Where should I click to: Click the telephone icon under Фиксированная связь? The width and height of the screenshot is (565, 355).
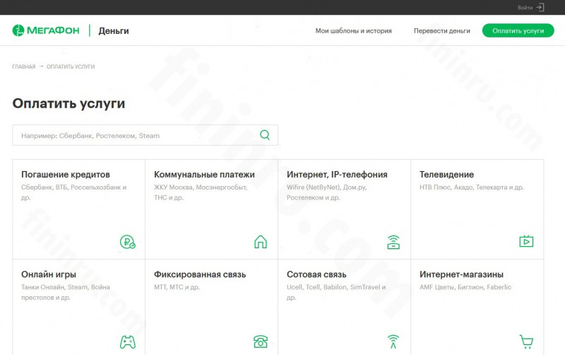[x=261, y=342]
